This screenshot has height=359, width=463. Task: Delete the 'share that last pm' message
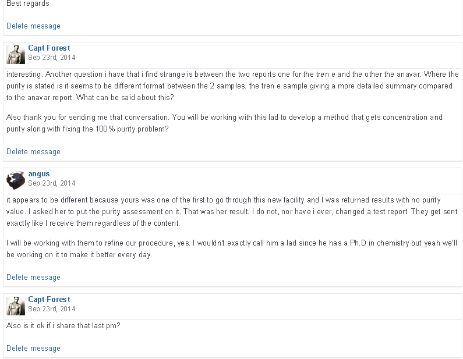(x=33, y=349)
